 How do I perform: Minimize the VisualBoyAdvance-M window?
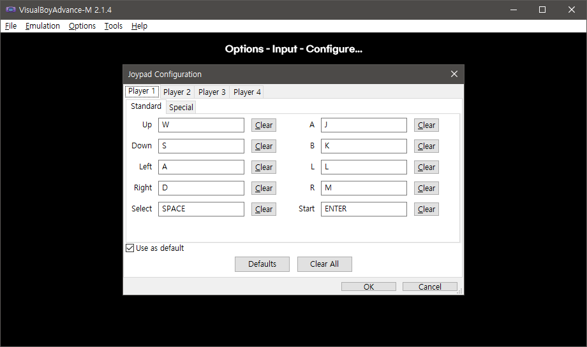coord(514,10)
